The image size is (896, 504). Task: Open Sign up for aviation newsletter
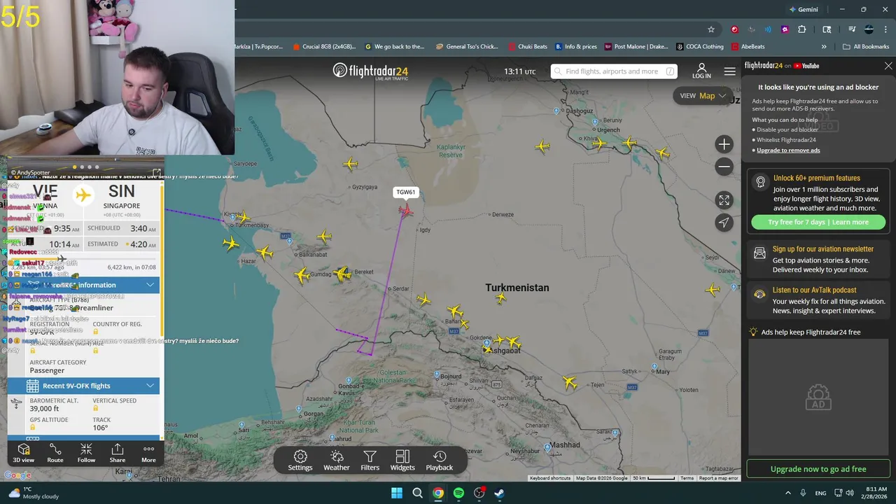[818, 259]
